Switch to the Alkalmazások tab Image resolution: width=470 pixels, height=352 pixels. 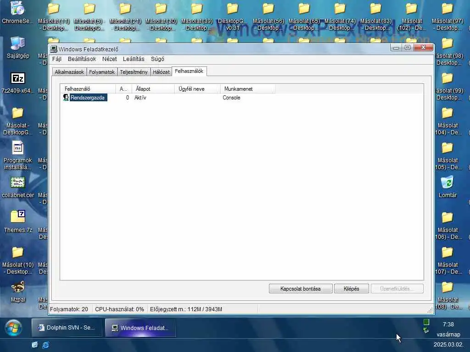(x=69, y=72)
